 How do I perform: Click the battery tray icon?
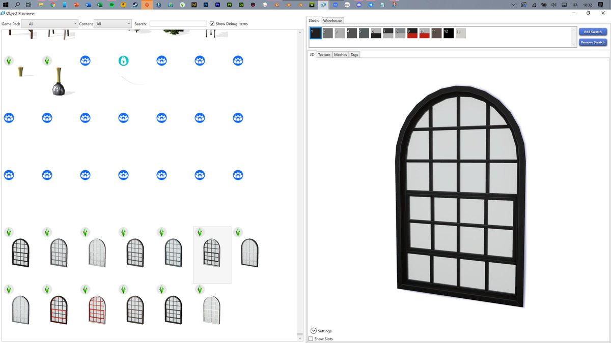[544, 5]
